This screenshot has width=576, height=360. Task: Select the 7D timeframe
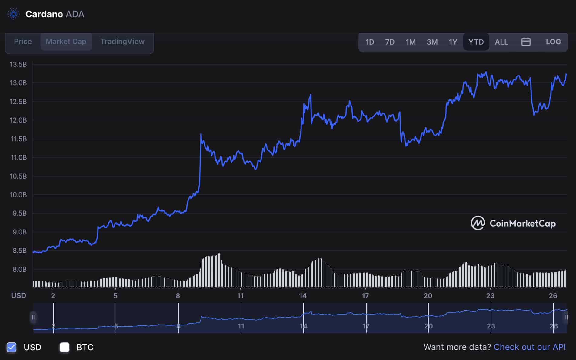[390, 42]
